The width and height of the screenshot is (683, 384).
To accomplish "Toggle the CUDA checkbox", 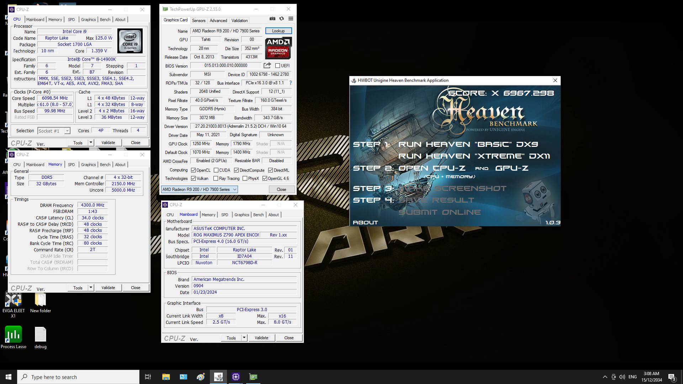I will pos(216,170).
